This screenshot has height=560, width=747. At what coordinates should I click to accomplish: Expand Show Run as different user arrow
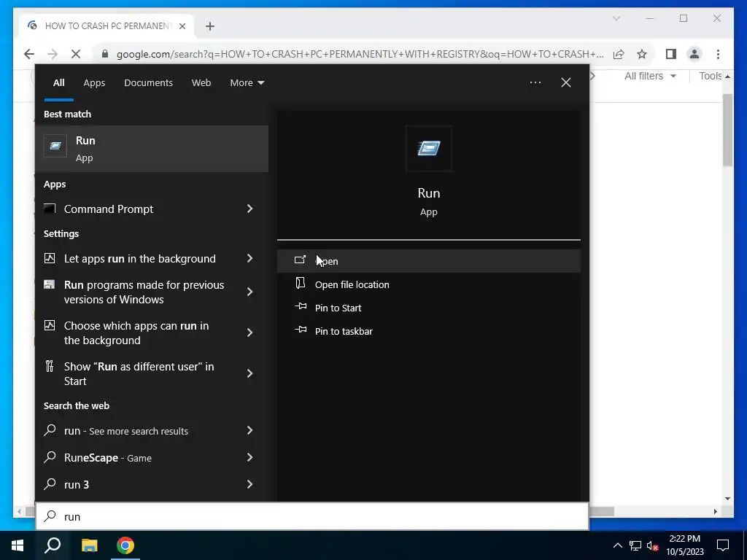[249, 374]
